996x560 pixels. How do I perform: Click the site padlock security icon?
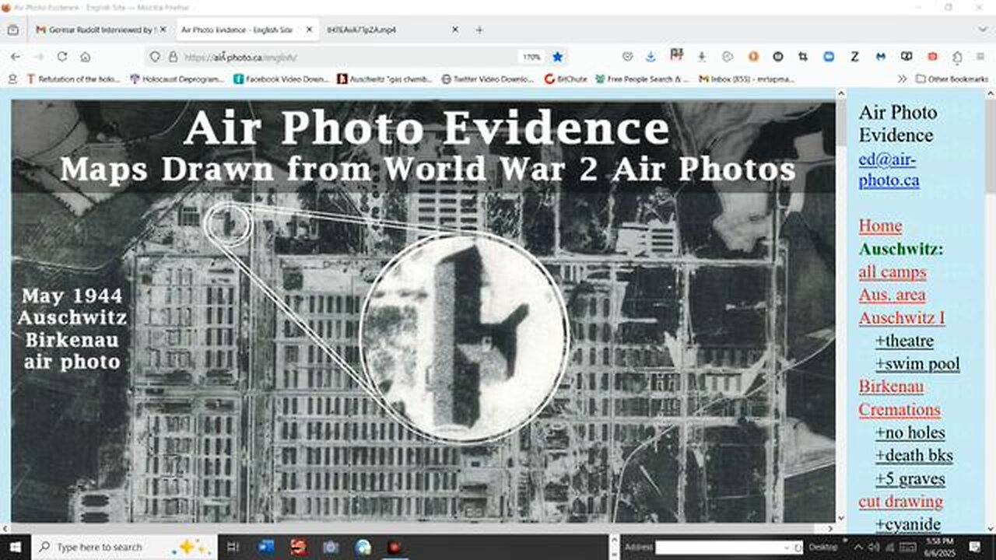click(x=174, y=57)
